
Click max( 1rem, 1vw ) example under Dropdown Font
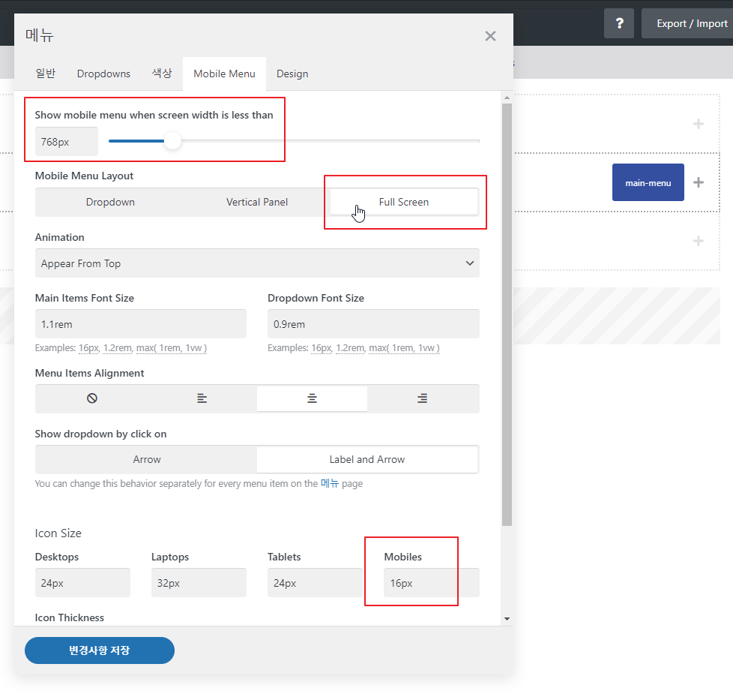405,348
